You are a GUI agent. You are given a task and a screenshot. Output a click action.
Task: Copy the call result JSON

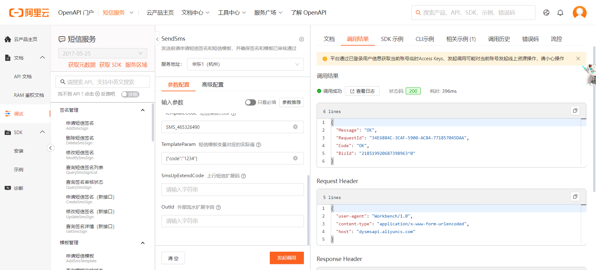coord(575,111)
